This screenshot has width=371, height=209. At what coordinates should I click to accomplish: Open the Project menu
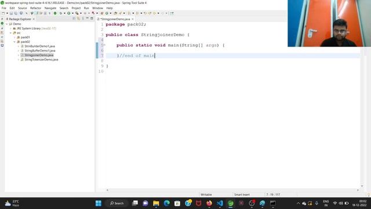coord(76,8)
